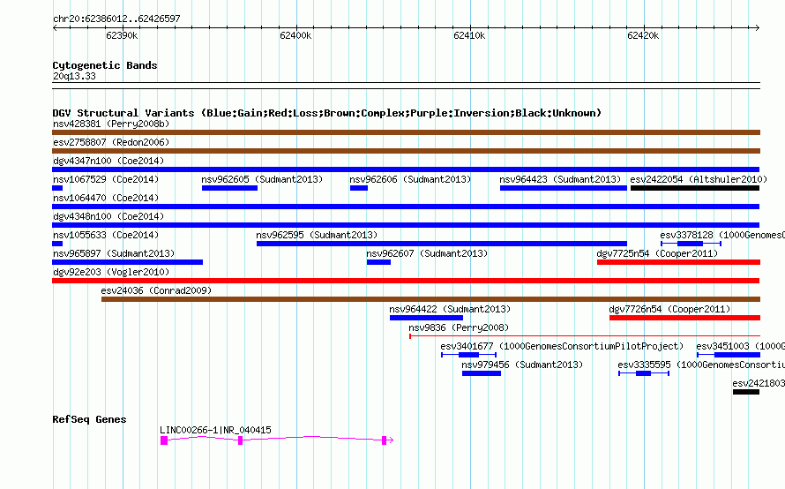This screenshot has width=785, height=489.
Task: Click the dgv7726n54 (Cooper2011) label
Action: point(669,309)
